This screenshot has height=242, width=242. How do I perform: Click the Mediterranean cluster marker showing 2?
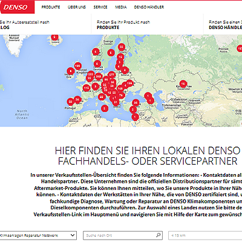click(104, 108)
